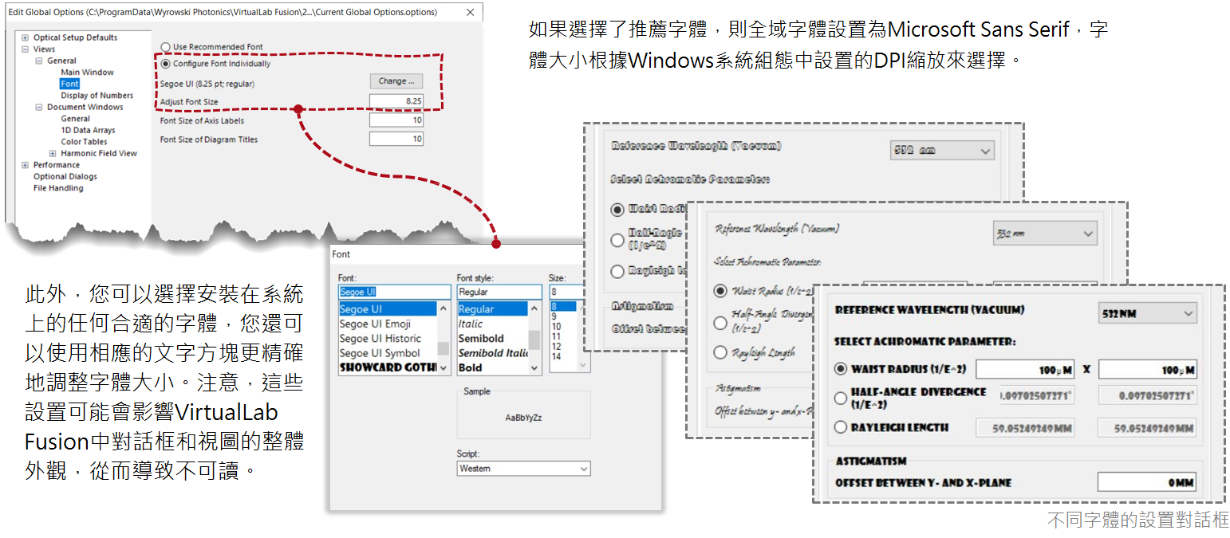
Task: Select Color Tables in the tree
Action: pos(85,142)
